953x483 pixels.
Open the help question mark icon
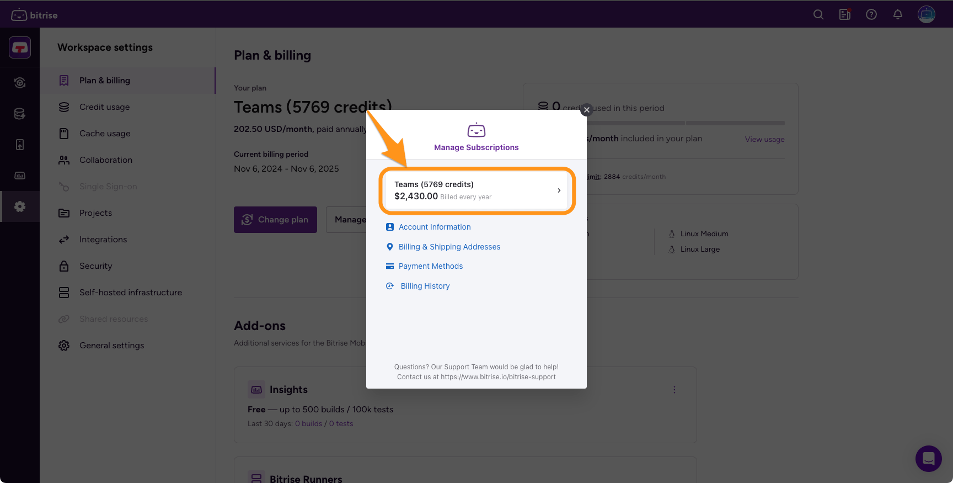coord(871,15)
